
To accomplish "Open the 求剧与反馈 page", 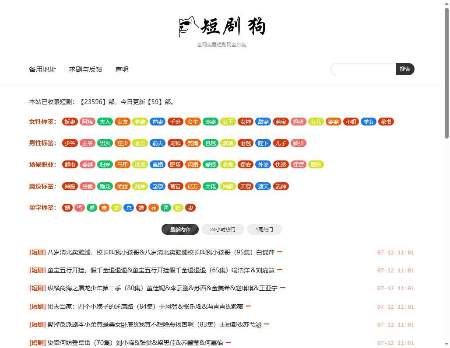I will point(85,69).
